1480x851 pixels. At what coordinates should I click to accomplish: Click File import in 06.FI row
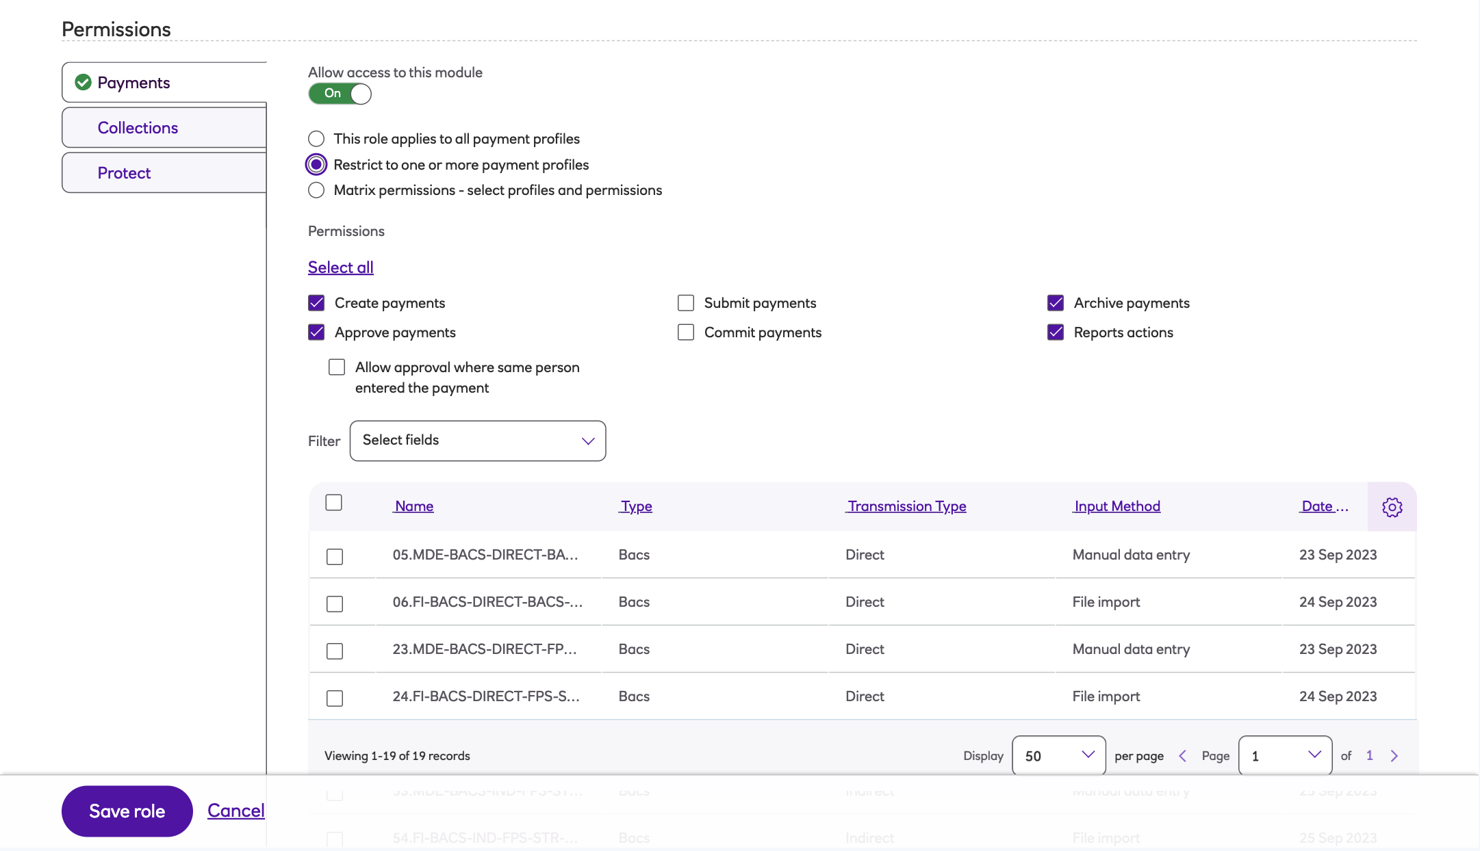tap(1106, 602)
